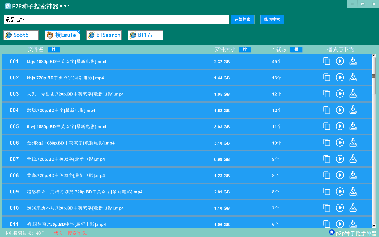The width and height of the screenshot is (379, 237).
Task: Click scrollbar down arrow
Action: 374,226
